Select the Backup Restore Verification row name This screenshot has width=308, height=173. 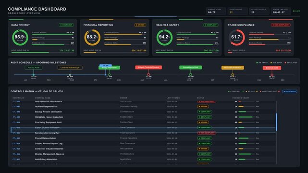pyautogui.click(x=49, y=112)
